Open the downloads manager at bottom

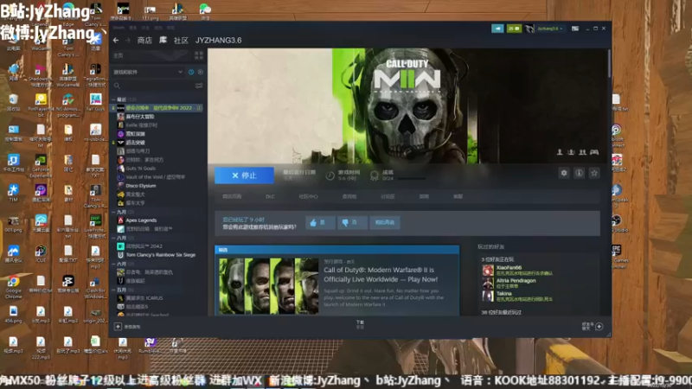pyautogui.click(x=360, y=325)
